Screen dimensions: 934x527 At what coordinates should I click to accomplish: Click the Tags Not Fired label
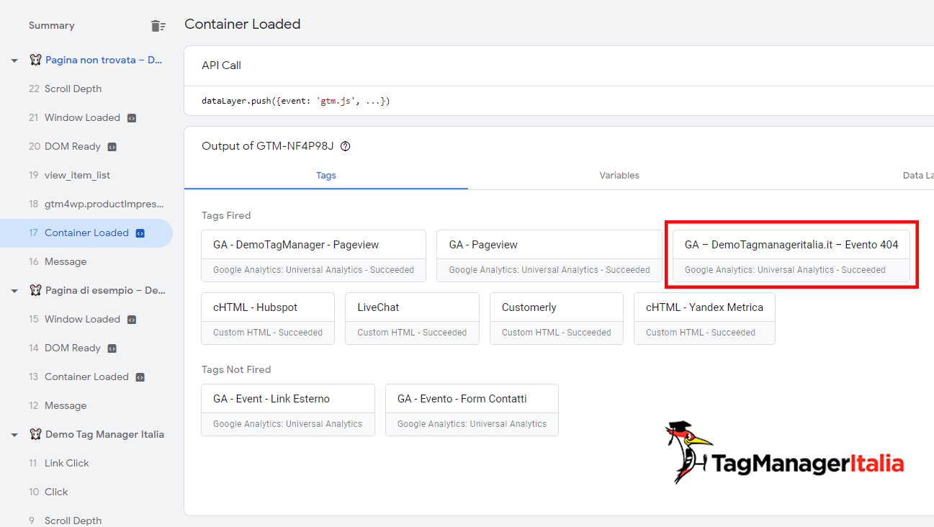tap(236, 369)
